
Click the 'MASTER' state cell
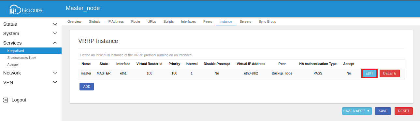(x=104, y=74)
